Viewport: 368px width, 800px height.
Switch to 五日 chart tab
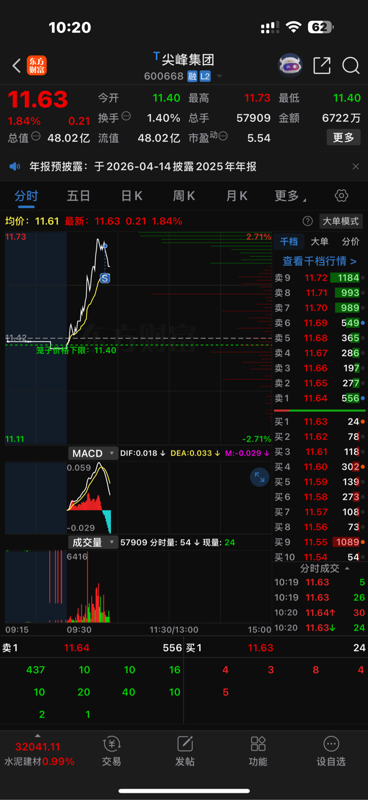tap(79, 196)
